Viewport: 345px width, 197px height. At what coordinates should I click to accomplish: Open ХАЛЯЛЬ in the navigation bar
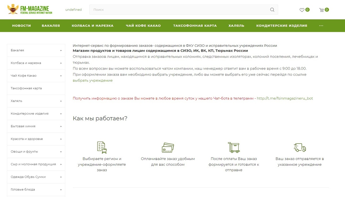click(236, 26)
